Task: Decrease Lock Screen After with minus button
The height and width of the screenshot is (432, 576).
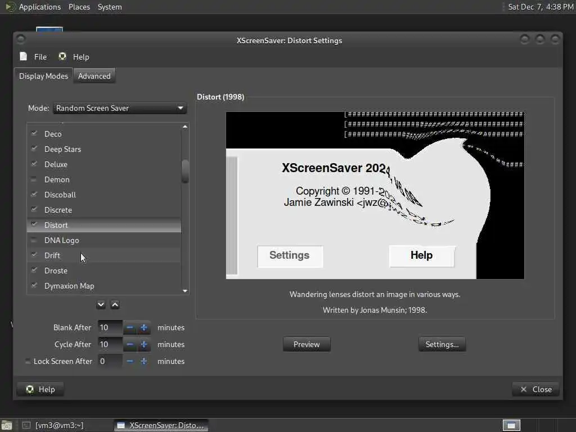Action: 130,361
